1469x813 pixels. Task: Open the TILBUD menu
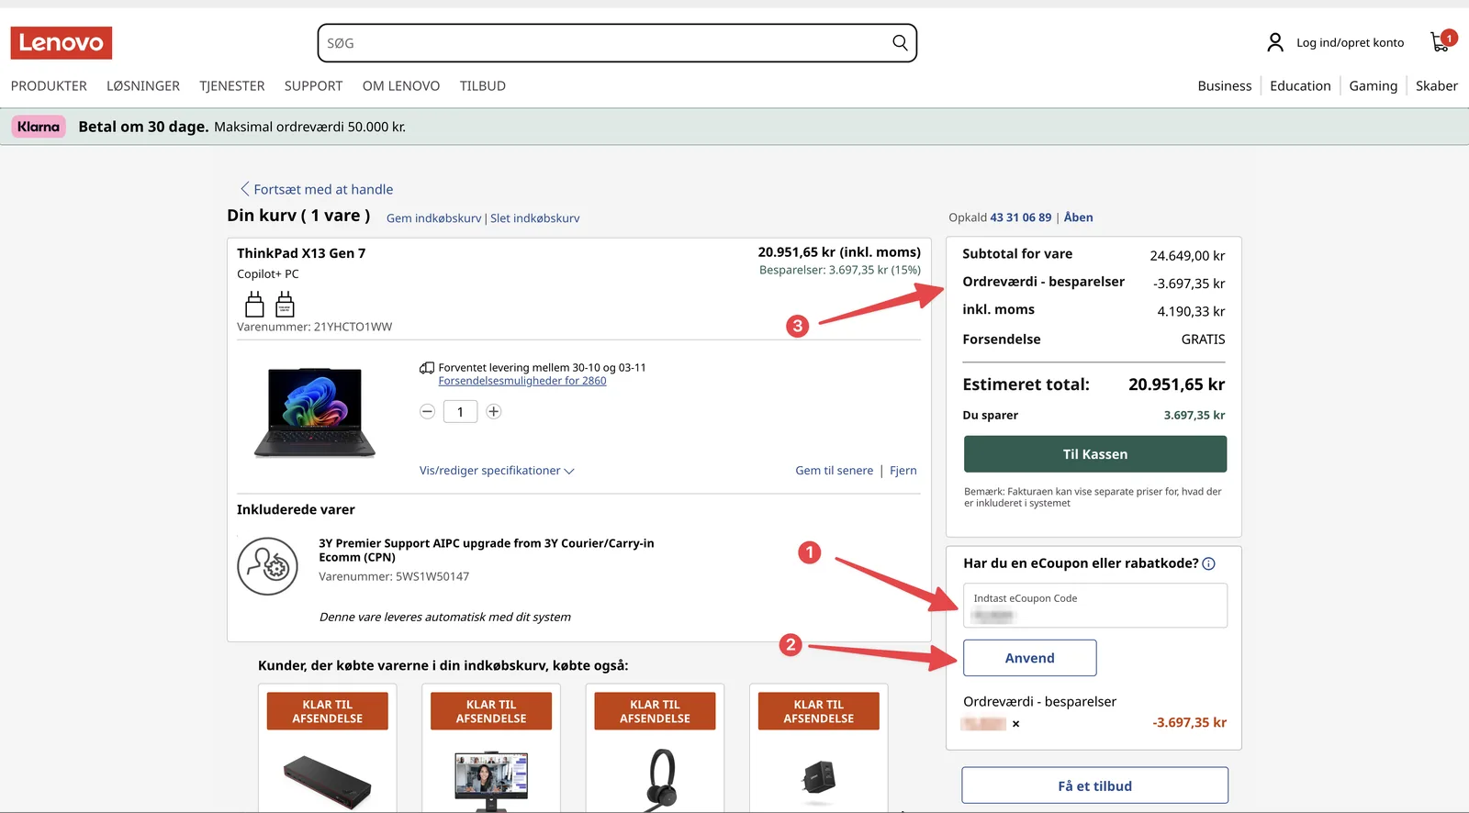483,86
